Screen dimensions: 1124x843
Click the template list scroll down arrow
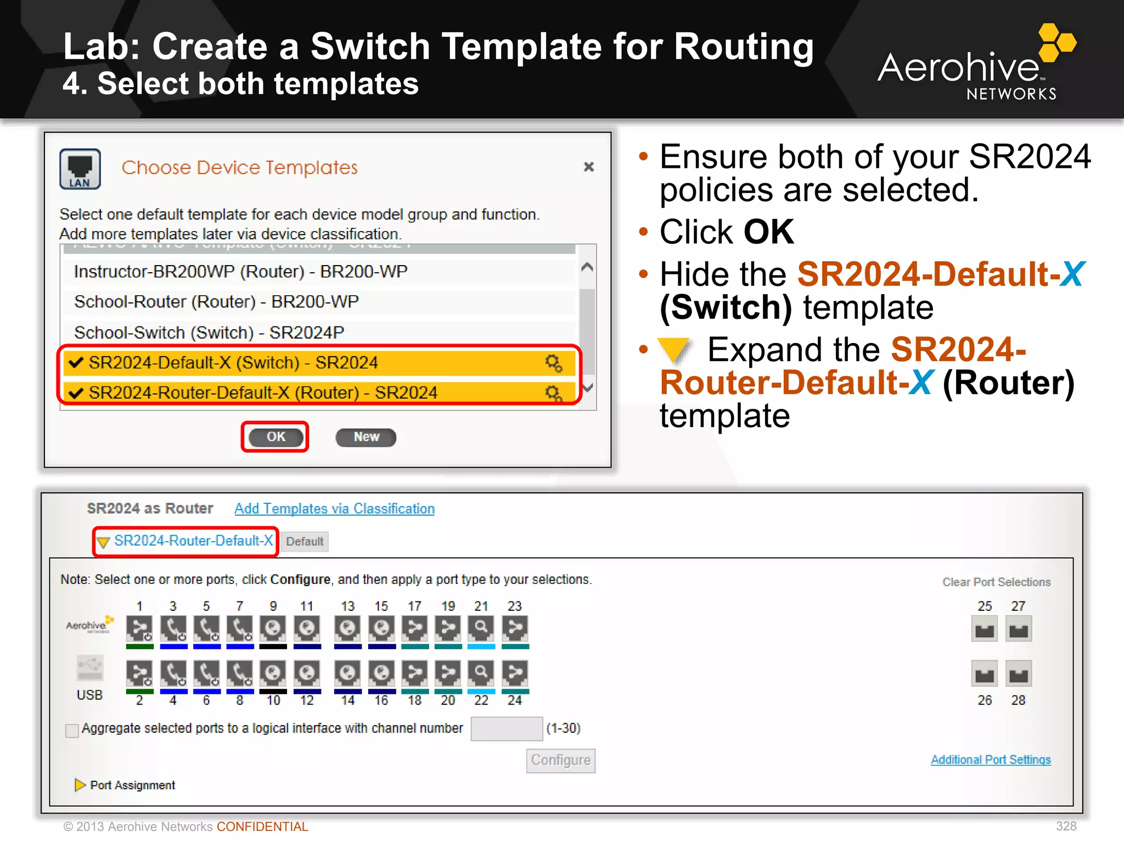tap(587, 388)
